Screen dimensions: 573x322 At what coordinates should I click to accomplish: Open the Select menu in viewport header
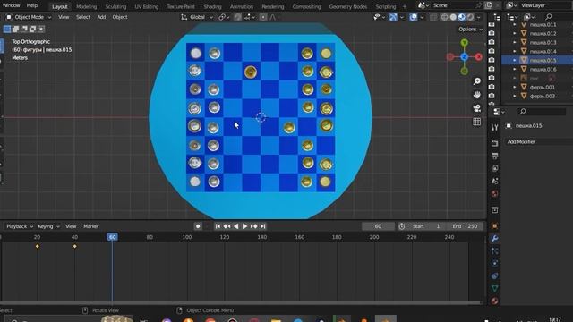coord(83,17)
